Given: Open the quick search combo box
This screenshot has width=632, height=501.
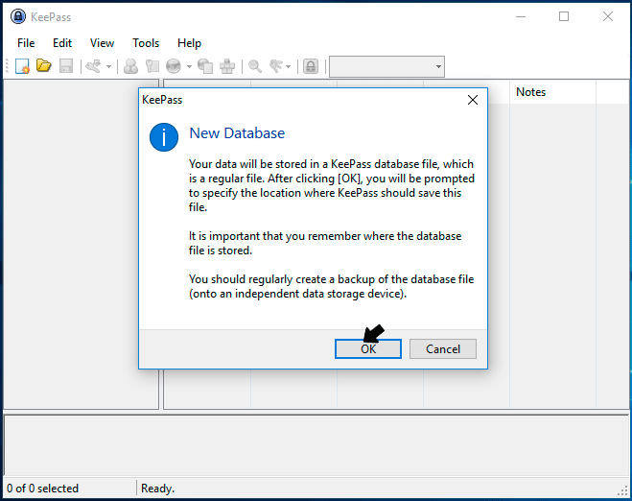Looking at the screenshot, I should (386, 66).
